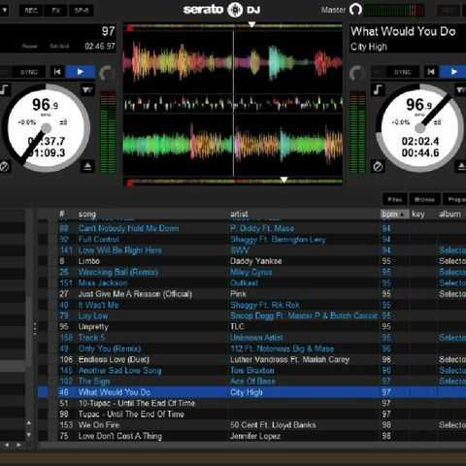Toggle SYNC on the right deck
The image size is (466, 466).
pyautogui.click(x=403, y=72)
